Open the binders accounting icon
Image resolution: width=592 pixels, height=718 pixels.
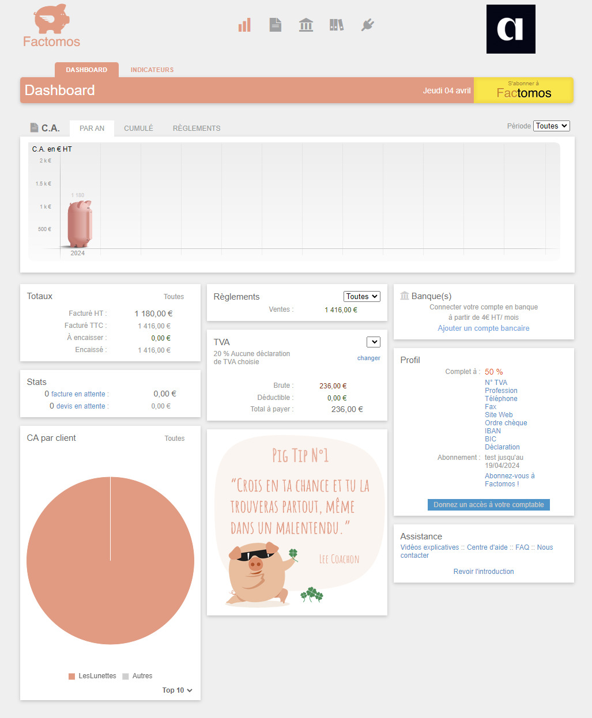(337, 25)
